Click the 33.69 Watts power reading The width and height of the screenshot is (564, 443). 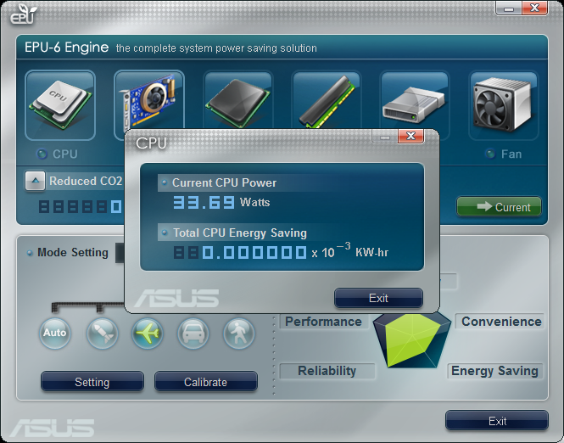[221, 202]
